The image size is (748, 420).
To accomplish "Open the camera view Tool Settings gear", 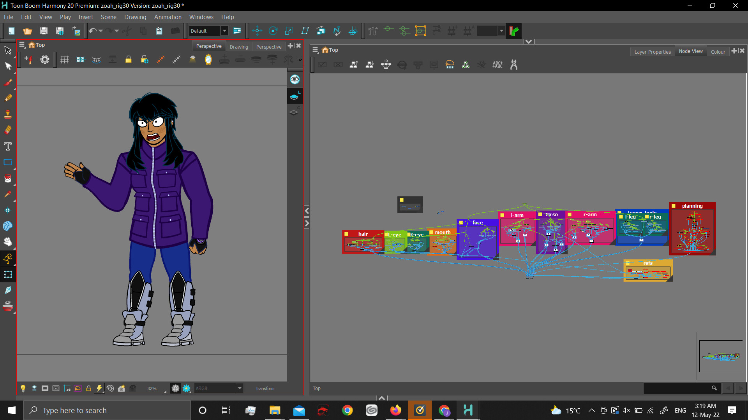I will [x=44, y=59].
